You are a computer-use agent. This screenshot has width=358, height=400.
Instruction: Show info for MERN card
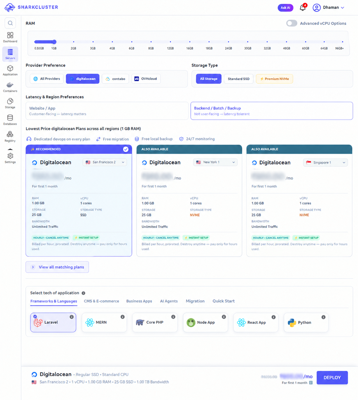pos(122,317)
